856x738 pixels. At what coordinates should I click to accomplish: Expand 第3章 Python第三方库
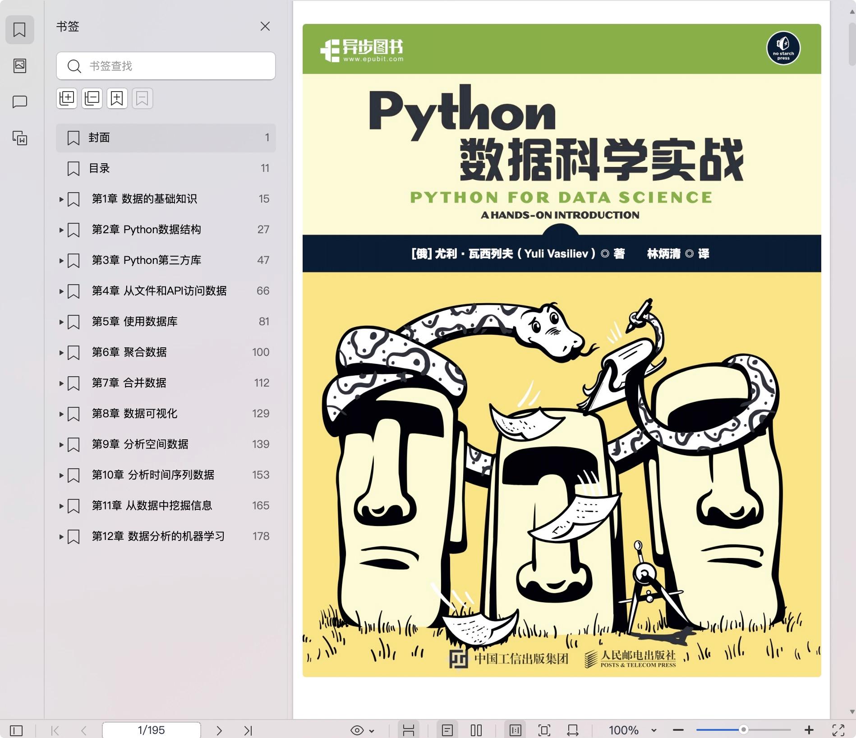coord(61,260)
